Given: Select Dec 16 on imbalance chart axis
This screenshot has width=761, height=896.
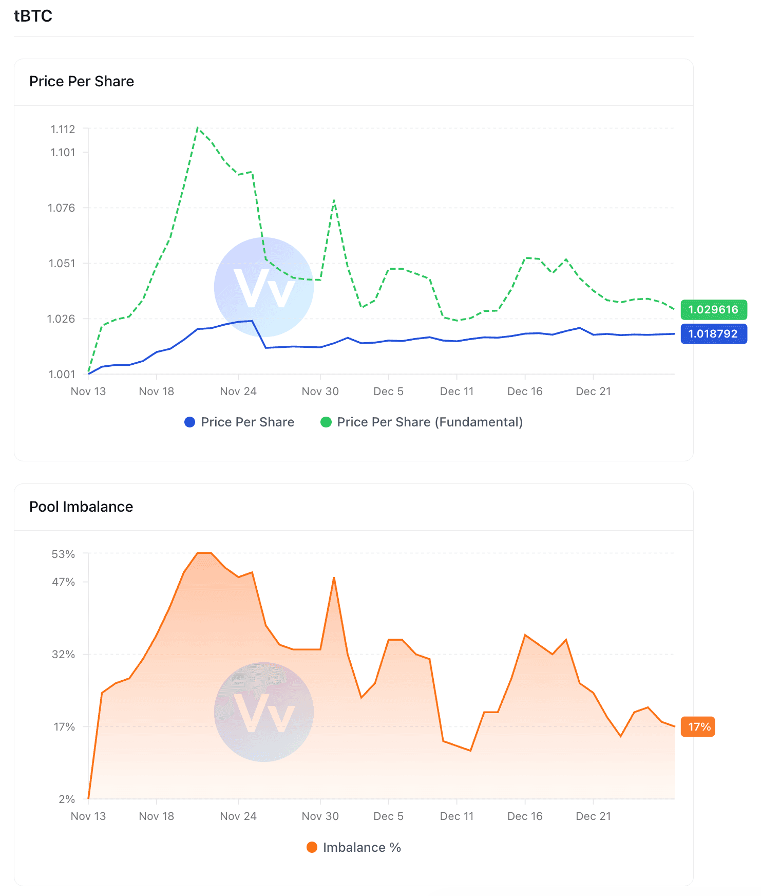Looking at the screenshot, I should [525, 816].
